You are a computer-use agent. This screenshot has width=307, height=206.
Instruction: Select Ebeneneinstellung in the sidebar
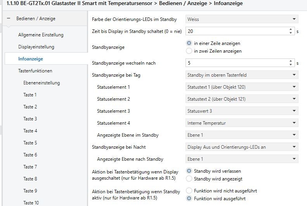42,83
